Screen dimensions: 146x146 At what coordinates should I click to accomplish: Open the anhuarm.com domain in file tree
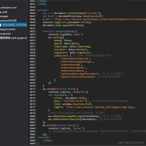tap(8, 8)
